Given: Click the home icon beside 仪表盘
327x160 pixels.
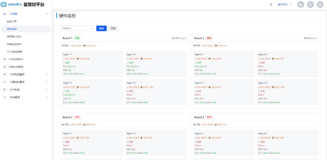Looking at the screenshot, I should pos(5,14).
